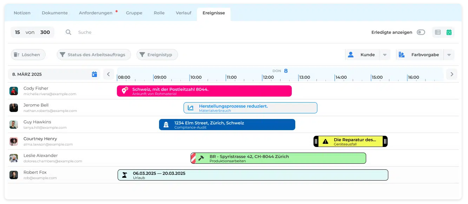This screenshot has width=468, height=204.
Task: Open date picker calendar icon
Action: pyautogui.click(x=94, y=74)
